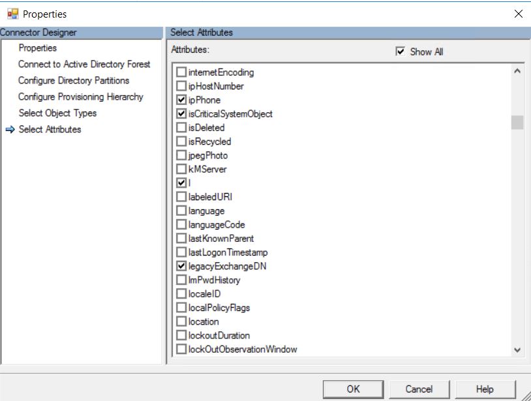Open Help for this dialog
This screenshot has height=401, width=531.
[x=485, y=389]
